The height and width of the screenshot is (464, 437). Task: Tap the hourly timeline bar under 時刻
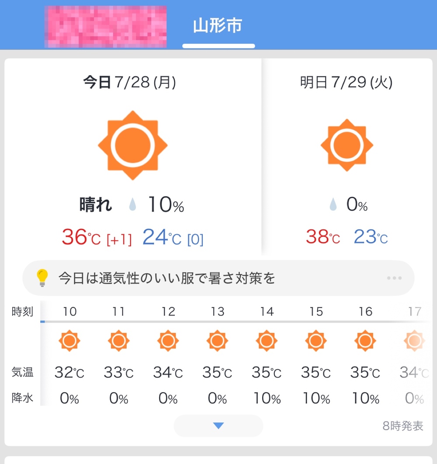(236, 322)
